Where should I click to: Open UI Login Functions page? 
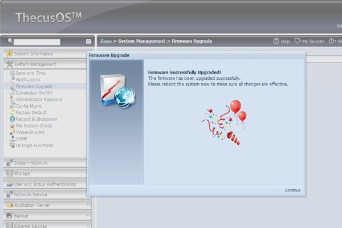[34, 145]
